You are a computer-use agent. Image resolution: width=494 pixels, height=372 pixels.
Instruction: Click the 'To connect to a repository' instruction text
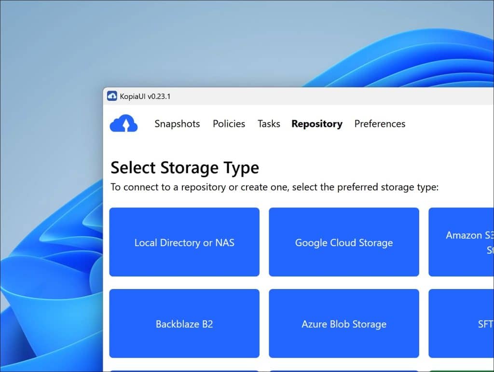pyautogui.click(x=274, y=187)
